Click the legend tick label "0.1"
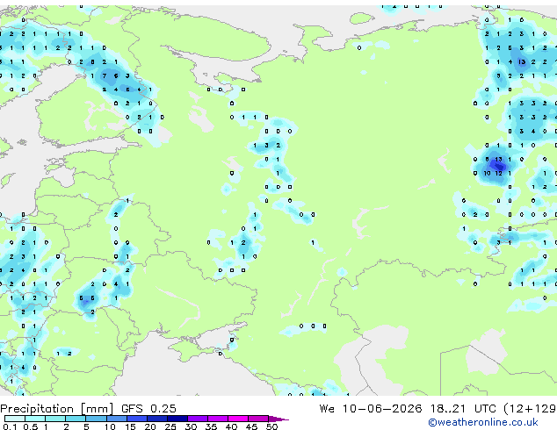The width and height of the screenshot is (557, 430). point(10,426)
